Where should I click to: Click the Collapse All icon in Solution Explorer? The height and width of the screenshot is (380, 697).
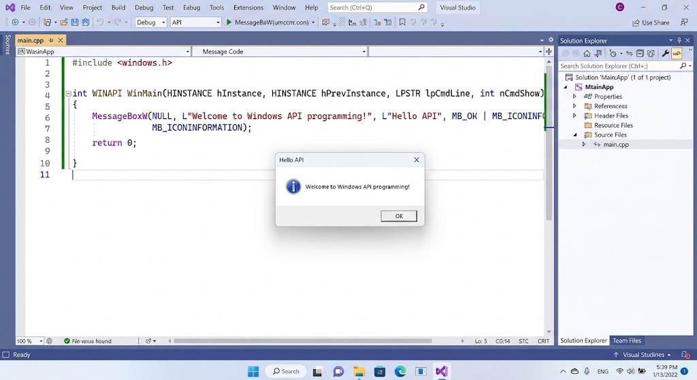[x=640, y=53]
